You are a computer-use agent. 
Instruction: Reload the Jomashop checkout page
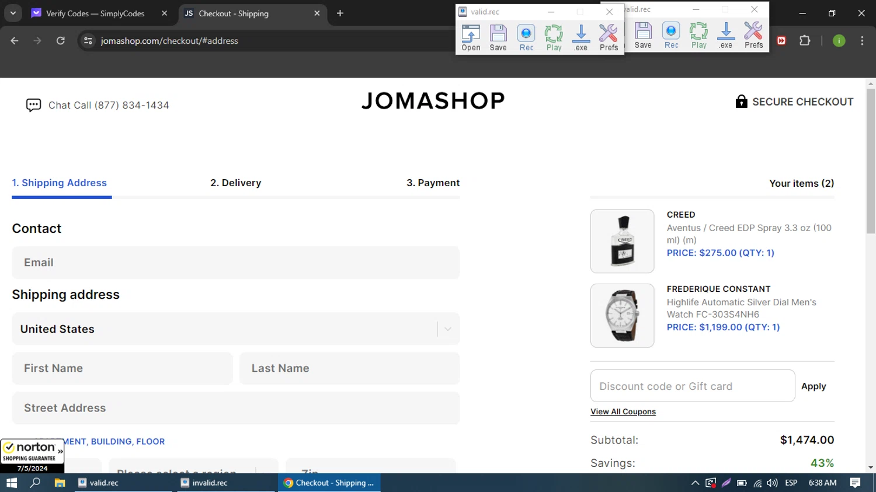pos(61,41)
